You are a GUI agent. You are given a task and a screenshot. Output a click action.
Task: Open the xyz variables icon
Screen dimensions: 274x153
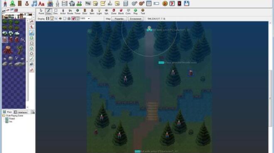88,3
